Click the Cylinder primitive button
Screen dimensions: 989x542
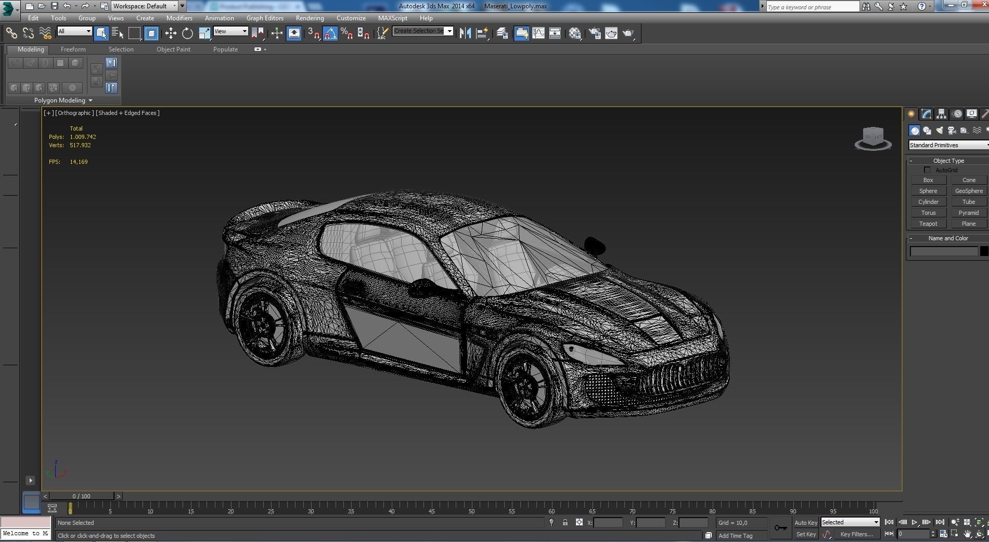(x=928, y=202)
